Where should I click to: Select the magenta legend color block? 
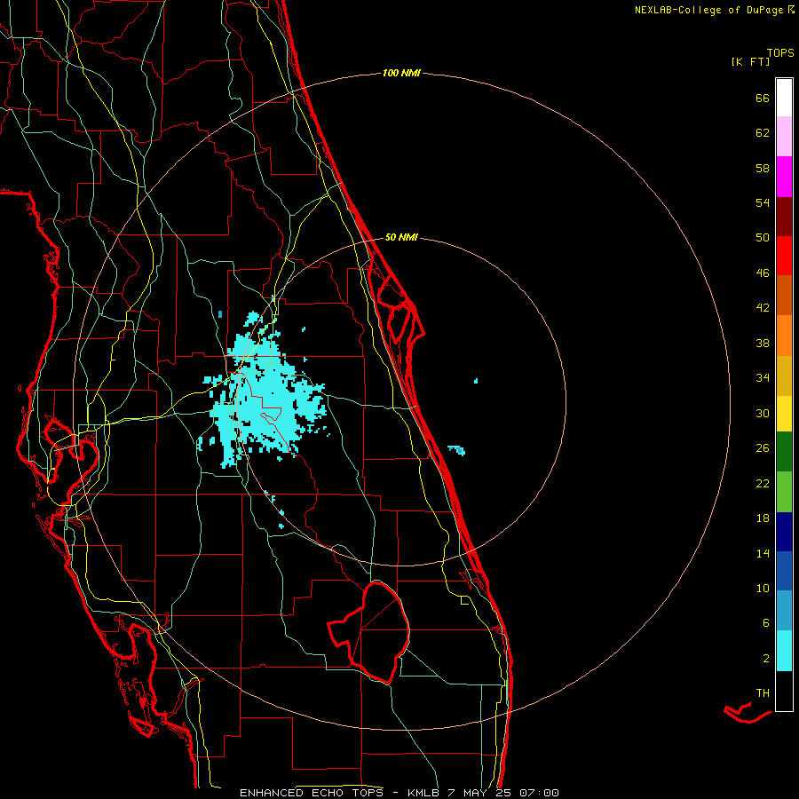(784, 177)
